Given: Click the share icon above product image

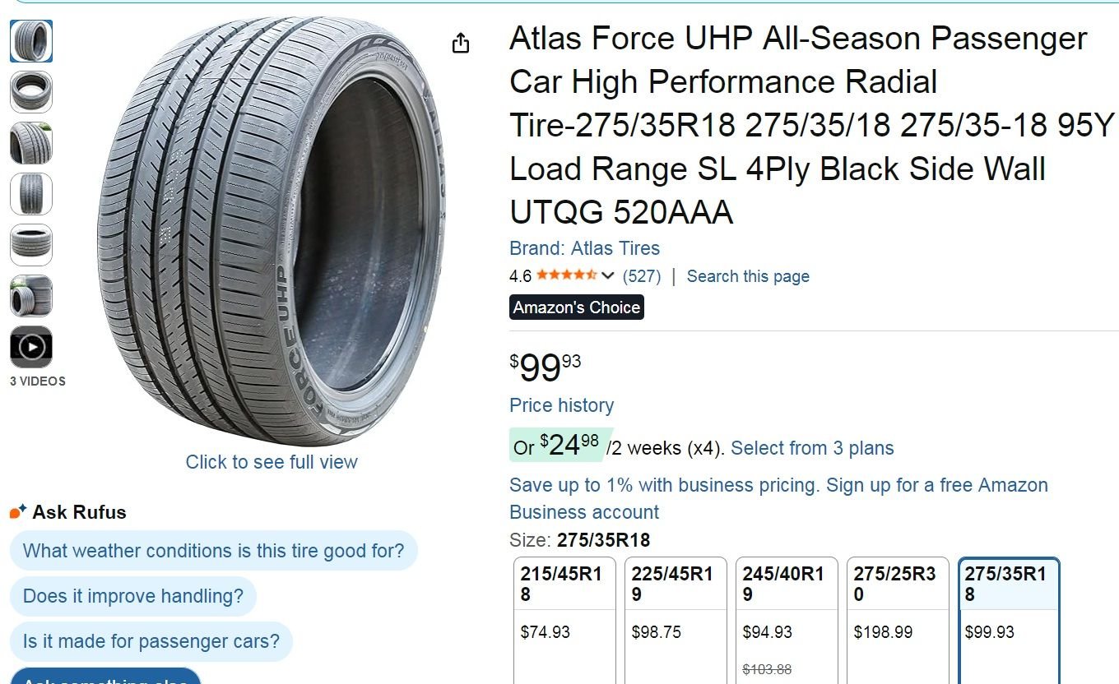Looking at the screenshot, I should 461,43.
